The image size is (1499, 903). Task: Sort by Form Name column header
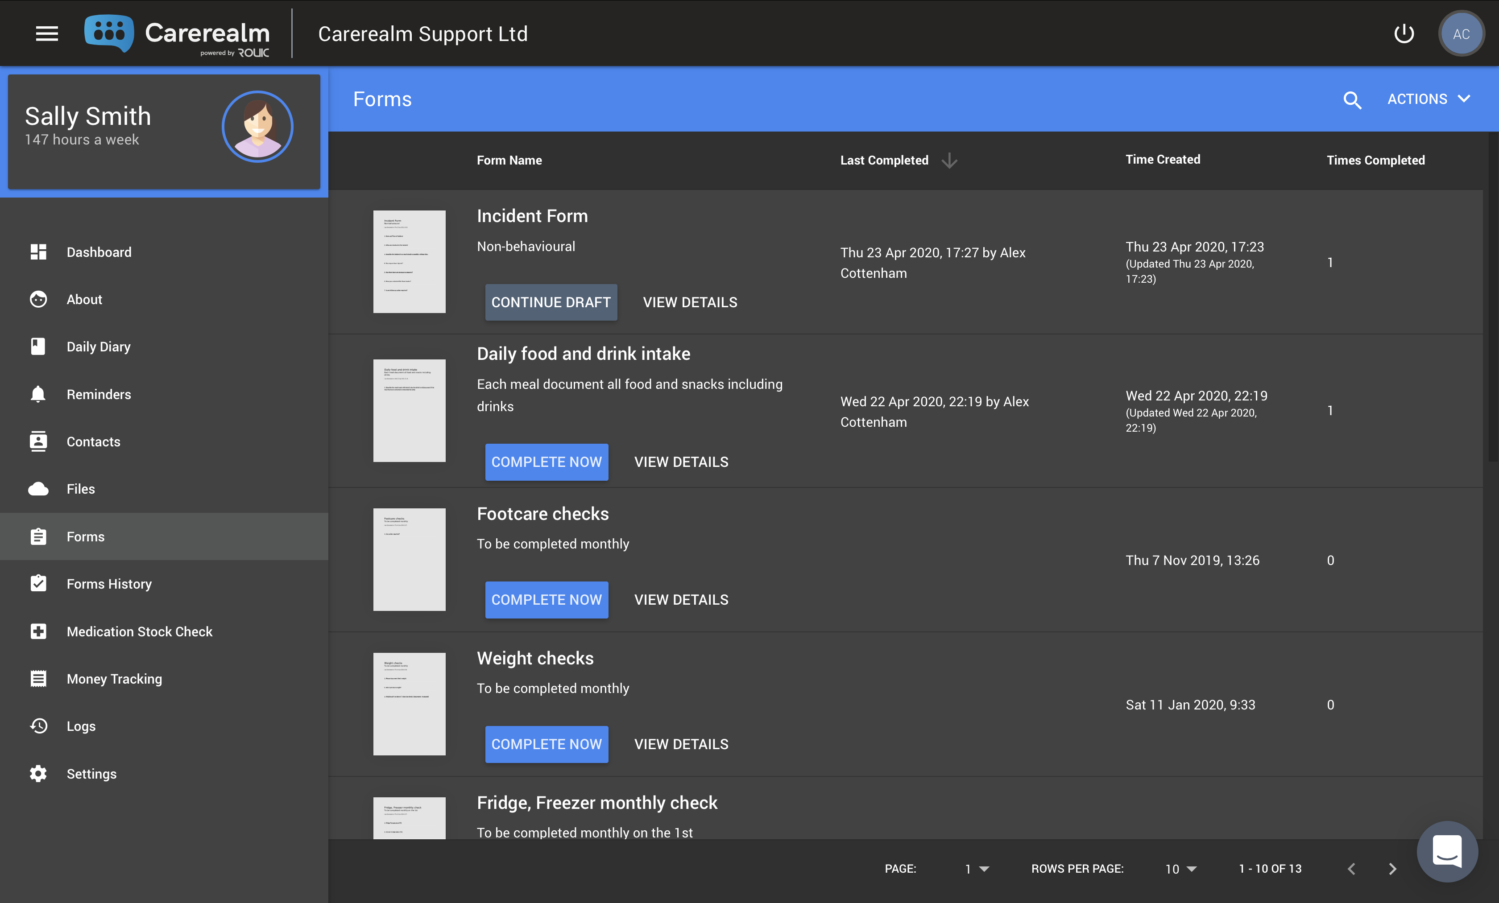(509, 161)
